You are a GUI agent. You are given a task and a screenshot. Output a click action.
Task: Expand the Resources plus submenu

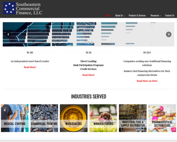coord(161,16)
